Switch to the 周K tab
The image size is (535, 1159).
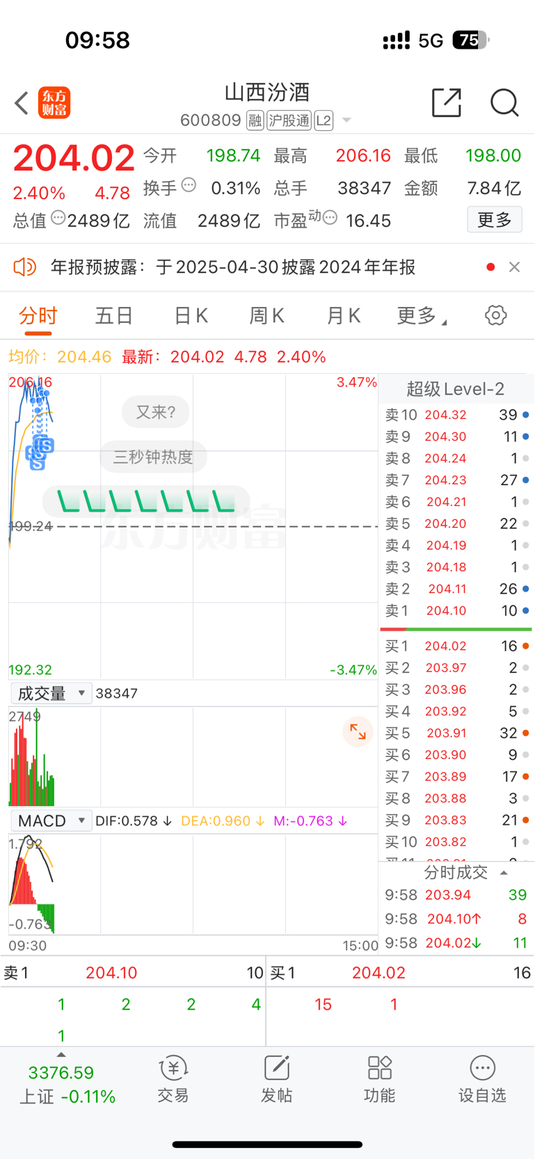coord(267,316)
